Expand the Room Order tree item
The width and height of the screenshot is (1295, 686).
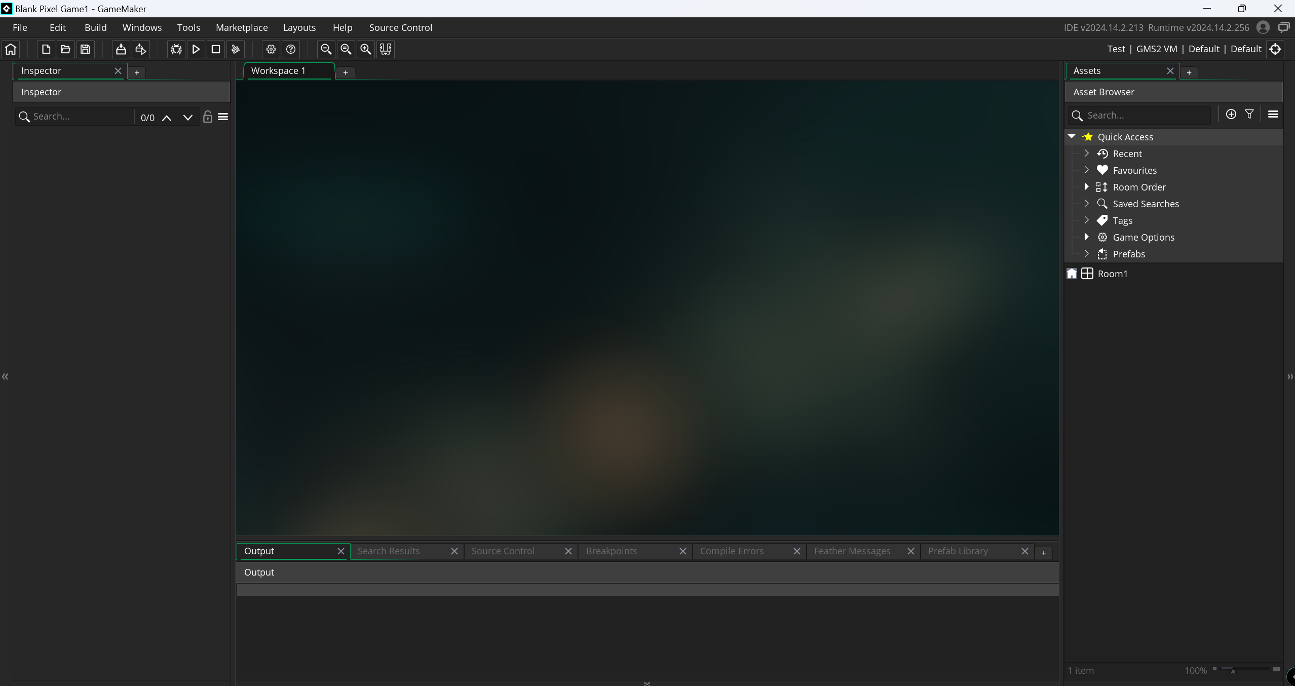click(x=1086, y=187)
